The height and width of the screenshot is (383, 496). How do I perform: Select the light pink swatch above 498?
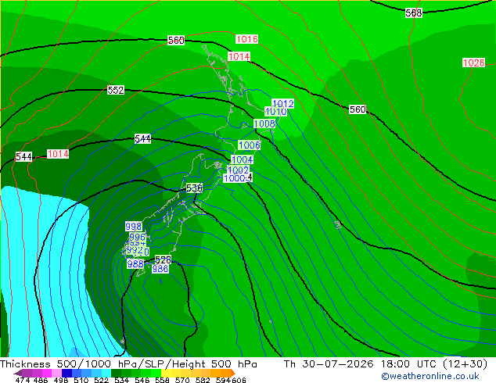[56, 373]
